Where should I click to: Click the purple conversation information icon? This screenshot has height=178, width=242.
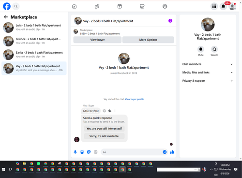pos(170,21)
